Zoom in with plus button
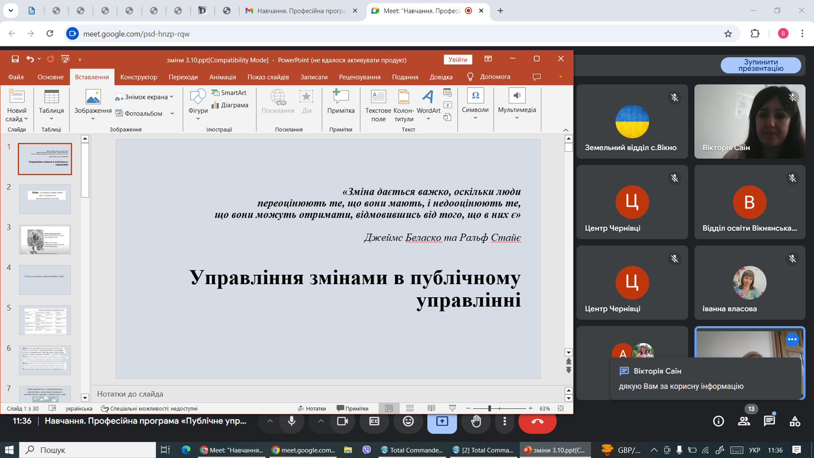Viewport: 814px width, 458px height. pos(530,408)
